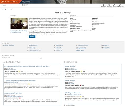Click the Academic Journals icon

[28, 50]
